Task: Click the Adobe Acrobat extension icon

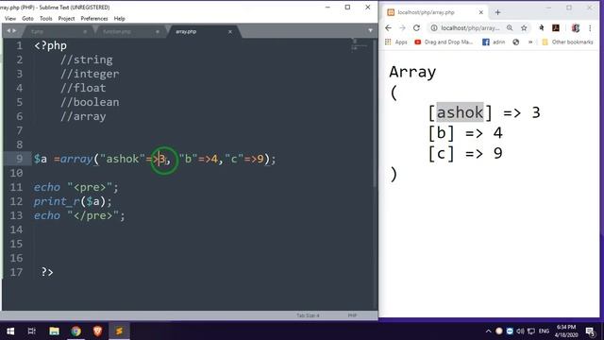Action: tap(556, 27)
